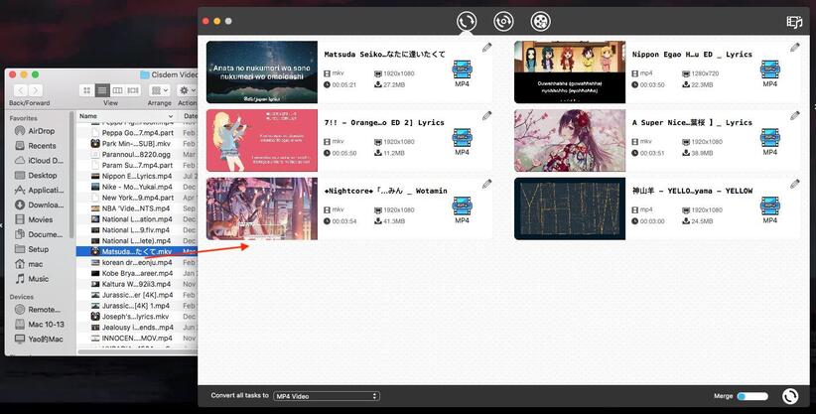
Task: Edit the Nippon Egao video with pencil icon
Action: click(x=795, y=48)
